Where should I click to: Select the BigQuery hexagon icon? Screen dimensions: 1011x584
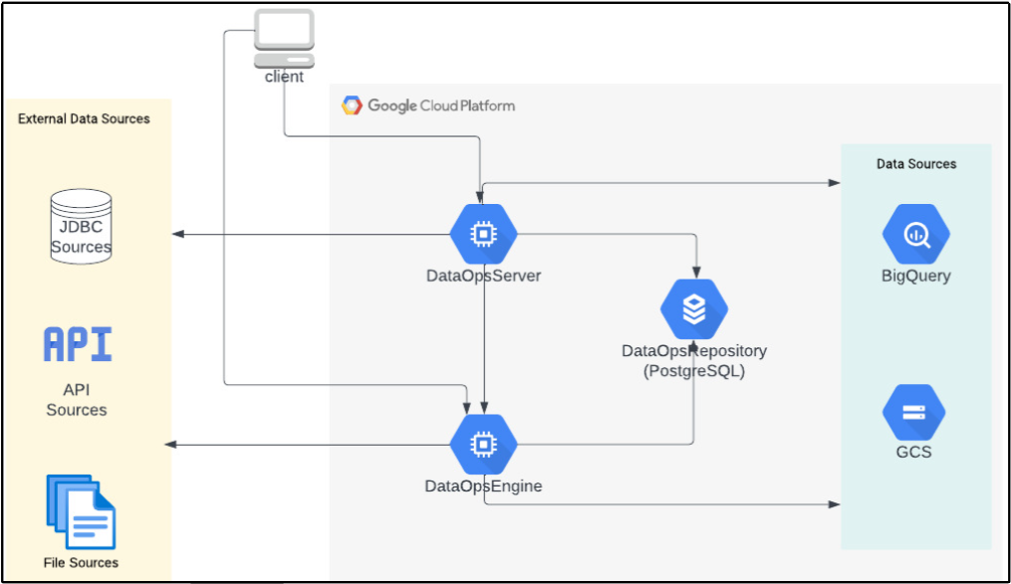[915, 235]
